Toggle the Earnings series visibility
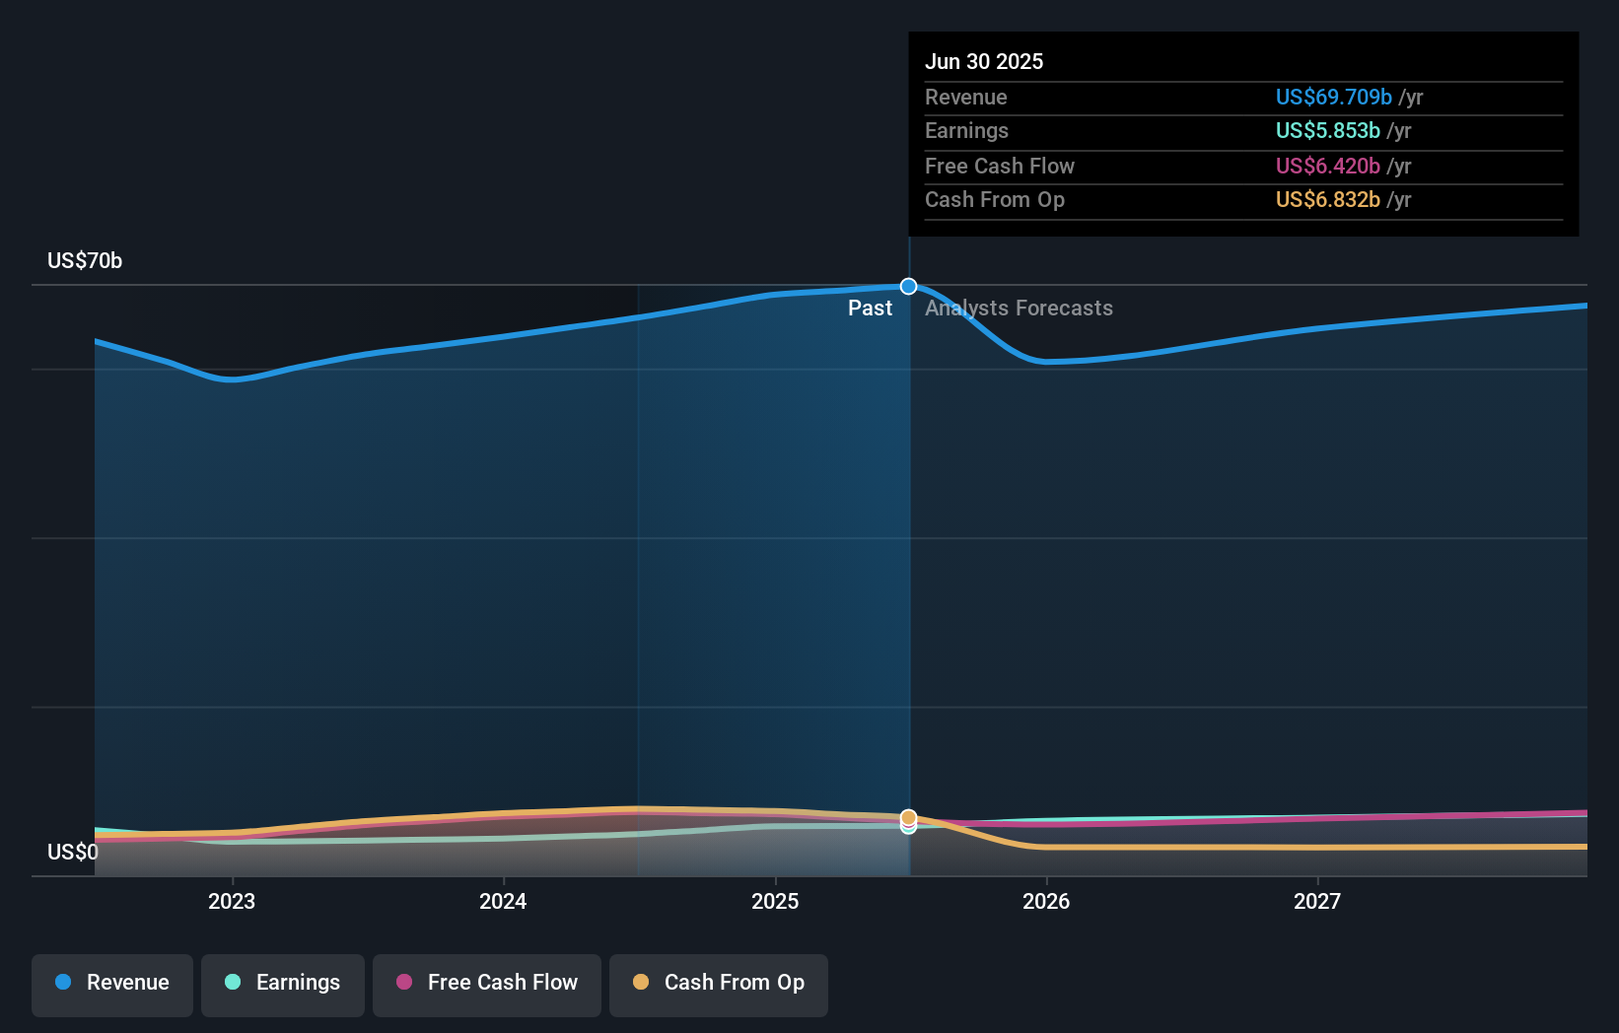This screenshot has height=1033, width=1619. pyautogui.click(x=283, y=983)
